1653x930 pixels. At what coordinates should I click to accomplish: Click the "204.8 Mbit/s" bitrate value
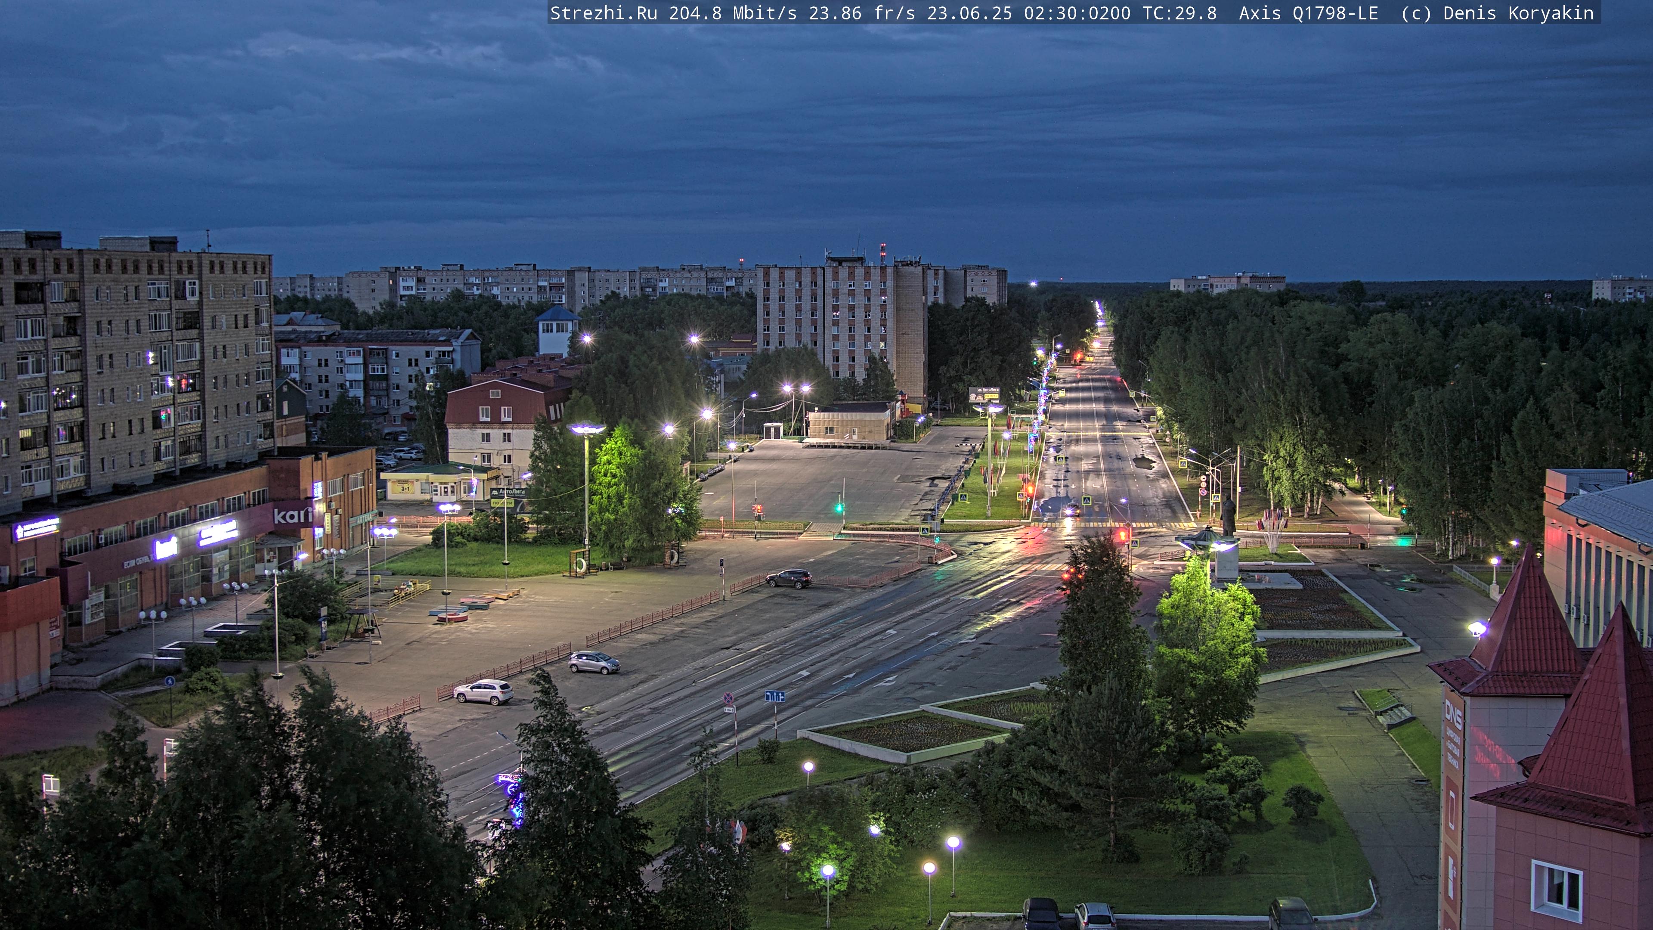(733, 13)
